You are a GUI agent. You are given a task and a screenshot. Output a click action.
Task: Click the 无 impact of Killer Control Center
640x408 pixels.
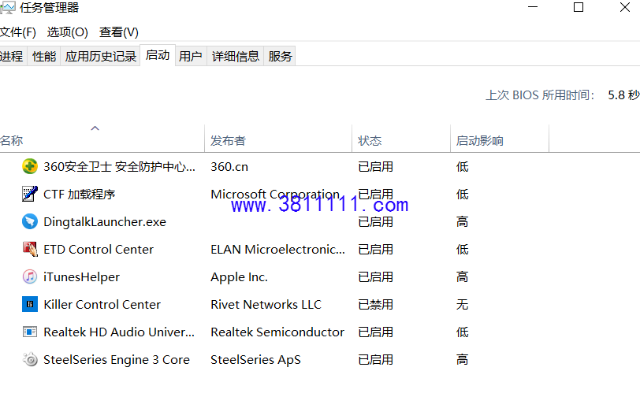point(463,304)
